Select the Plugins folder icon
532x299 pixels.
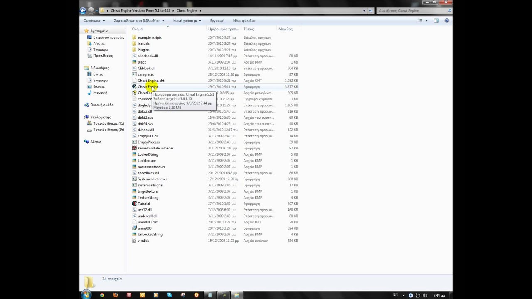click(134, 50)
